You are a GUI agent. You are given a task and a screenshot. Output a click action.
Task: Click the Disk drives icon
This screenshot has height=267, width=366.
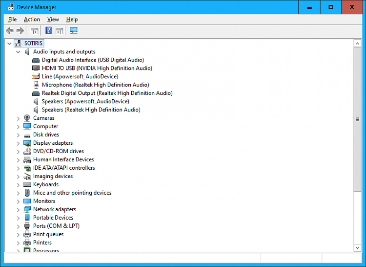[27, 135]
